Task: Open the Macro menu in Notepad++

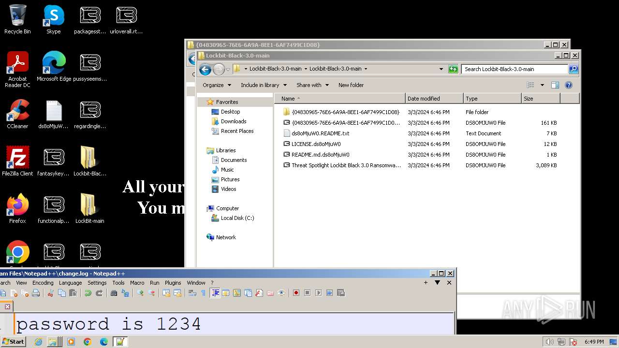Action: pos(137,283)
